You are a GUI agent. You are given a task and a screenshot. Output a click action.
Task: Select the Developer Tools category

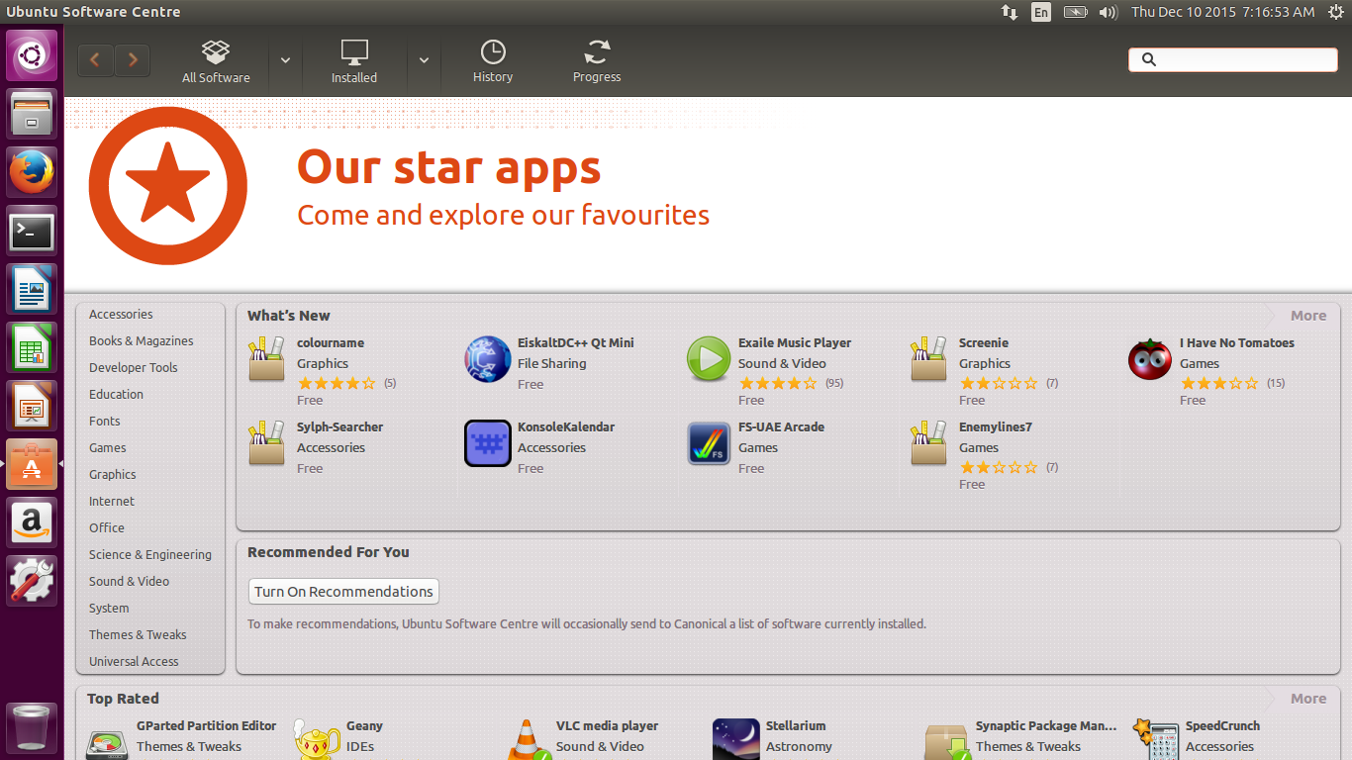coord(134,367)
